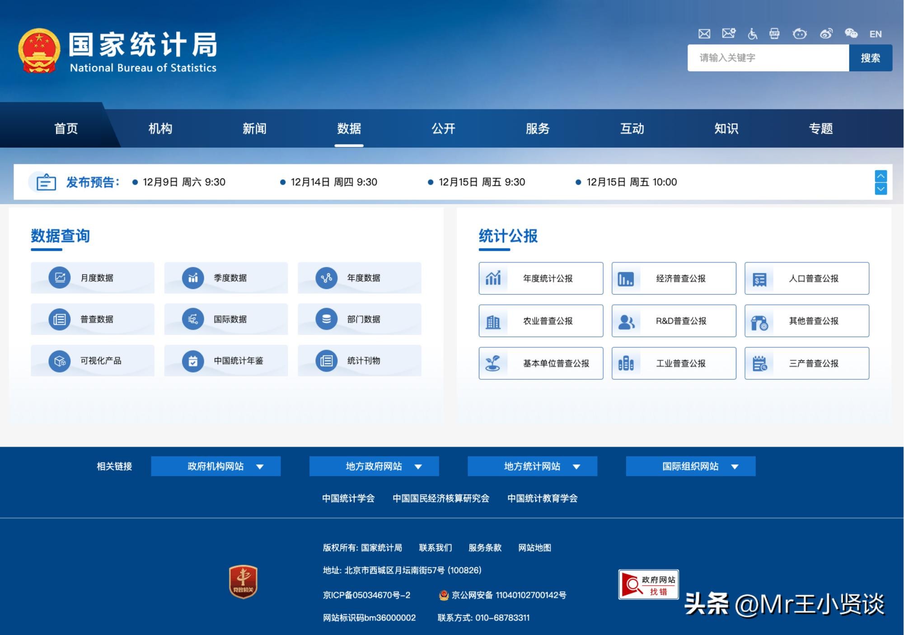The width and height of the screenshot is (904, 635).
Task: Click the 党政机关 red shield emblem
Action: pyautogui.click(x=243, y=582)
